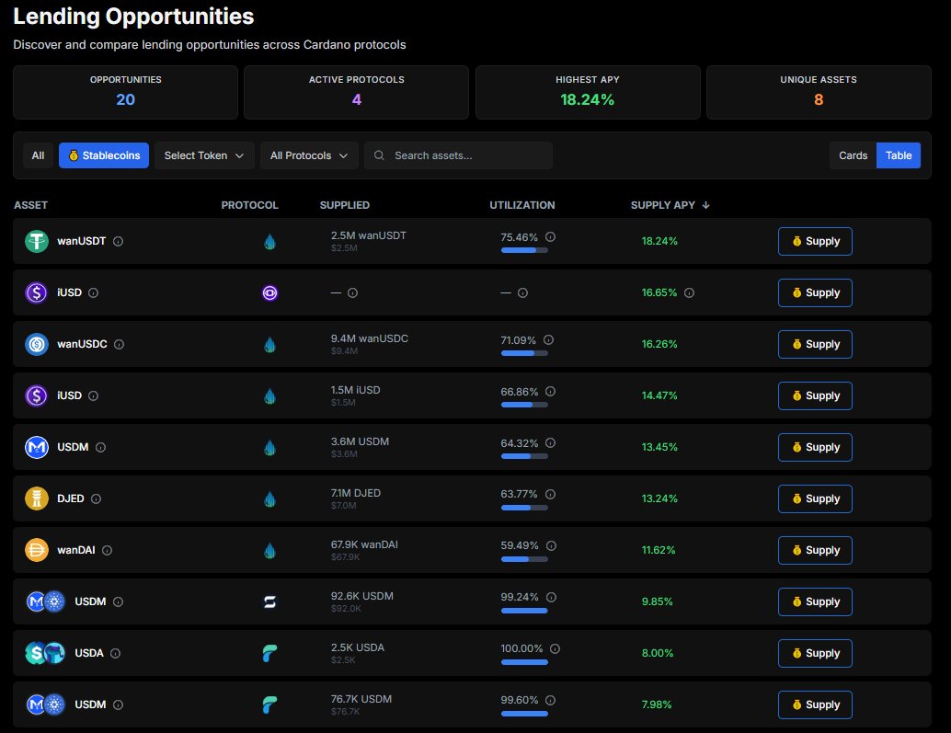The image size is (951, 733).
Task: Click the 7.1M DJED supplied value
Action: coord(355,494)
